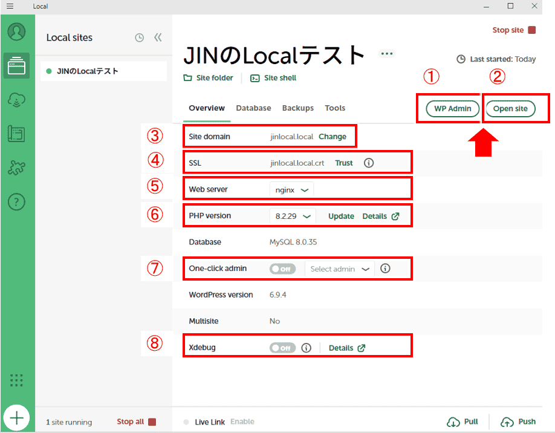
Task: Open the Help question mark icon
Action: pos(17,203)
